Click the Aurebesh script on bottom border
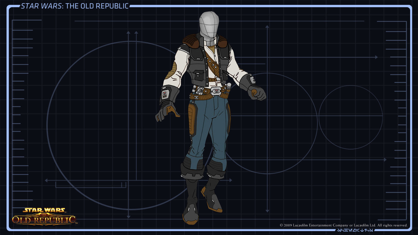418x235 pixels. pyautogui.click(x=355, y=230)
